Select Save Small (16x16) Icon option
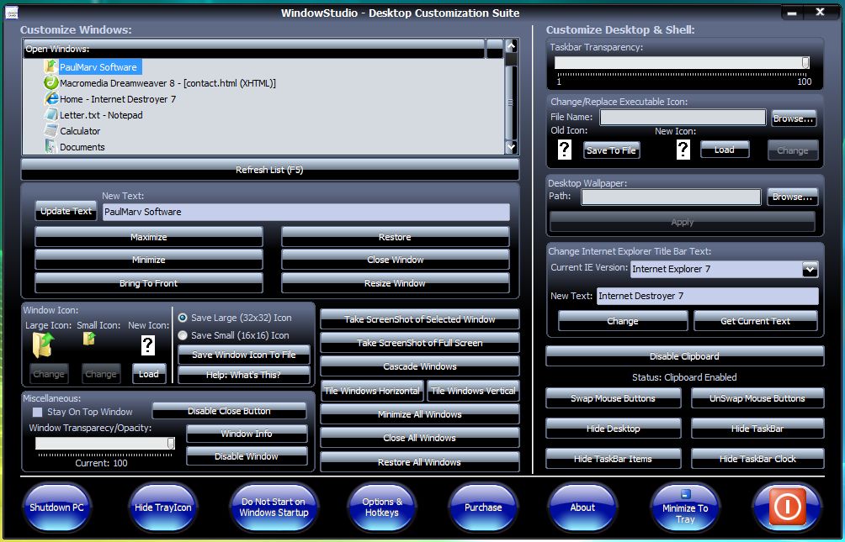Screen dimensions: 845x542 pyautogui.click(x=183, y=335)
